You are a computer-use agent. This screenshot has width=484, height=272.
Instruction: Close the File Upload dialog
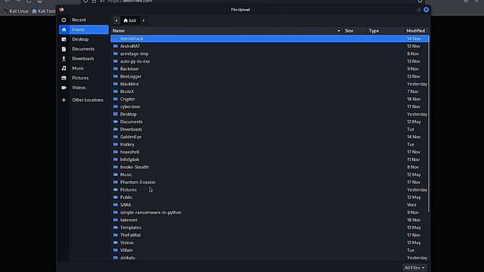[426, 10]
